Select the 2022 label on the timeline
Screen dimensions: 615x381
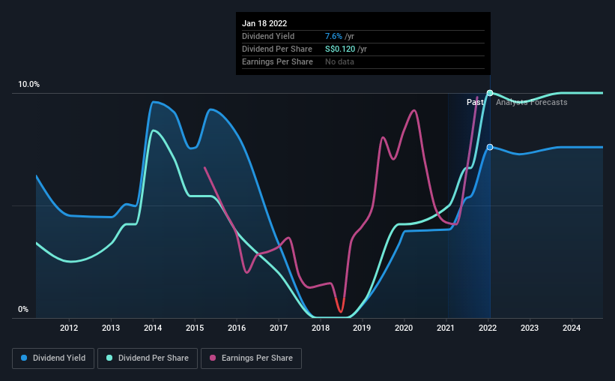488,328
